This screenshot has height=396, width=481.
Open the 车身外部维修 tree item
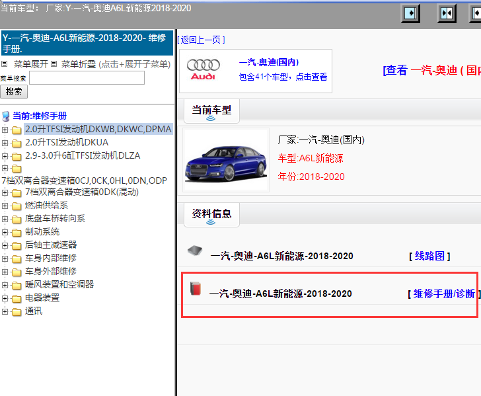(51, 271)
